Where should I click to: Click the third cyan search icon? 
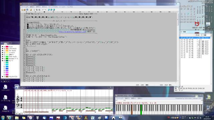click(x=54, y=10)
